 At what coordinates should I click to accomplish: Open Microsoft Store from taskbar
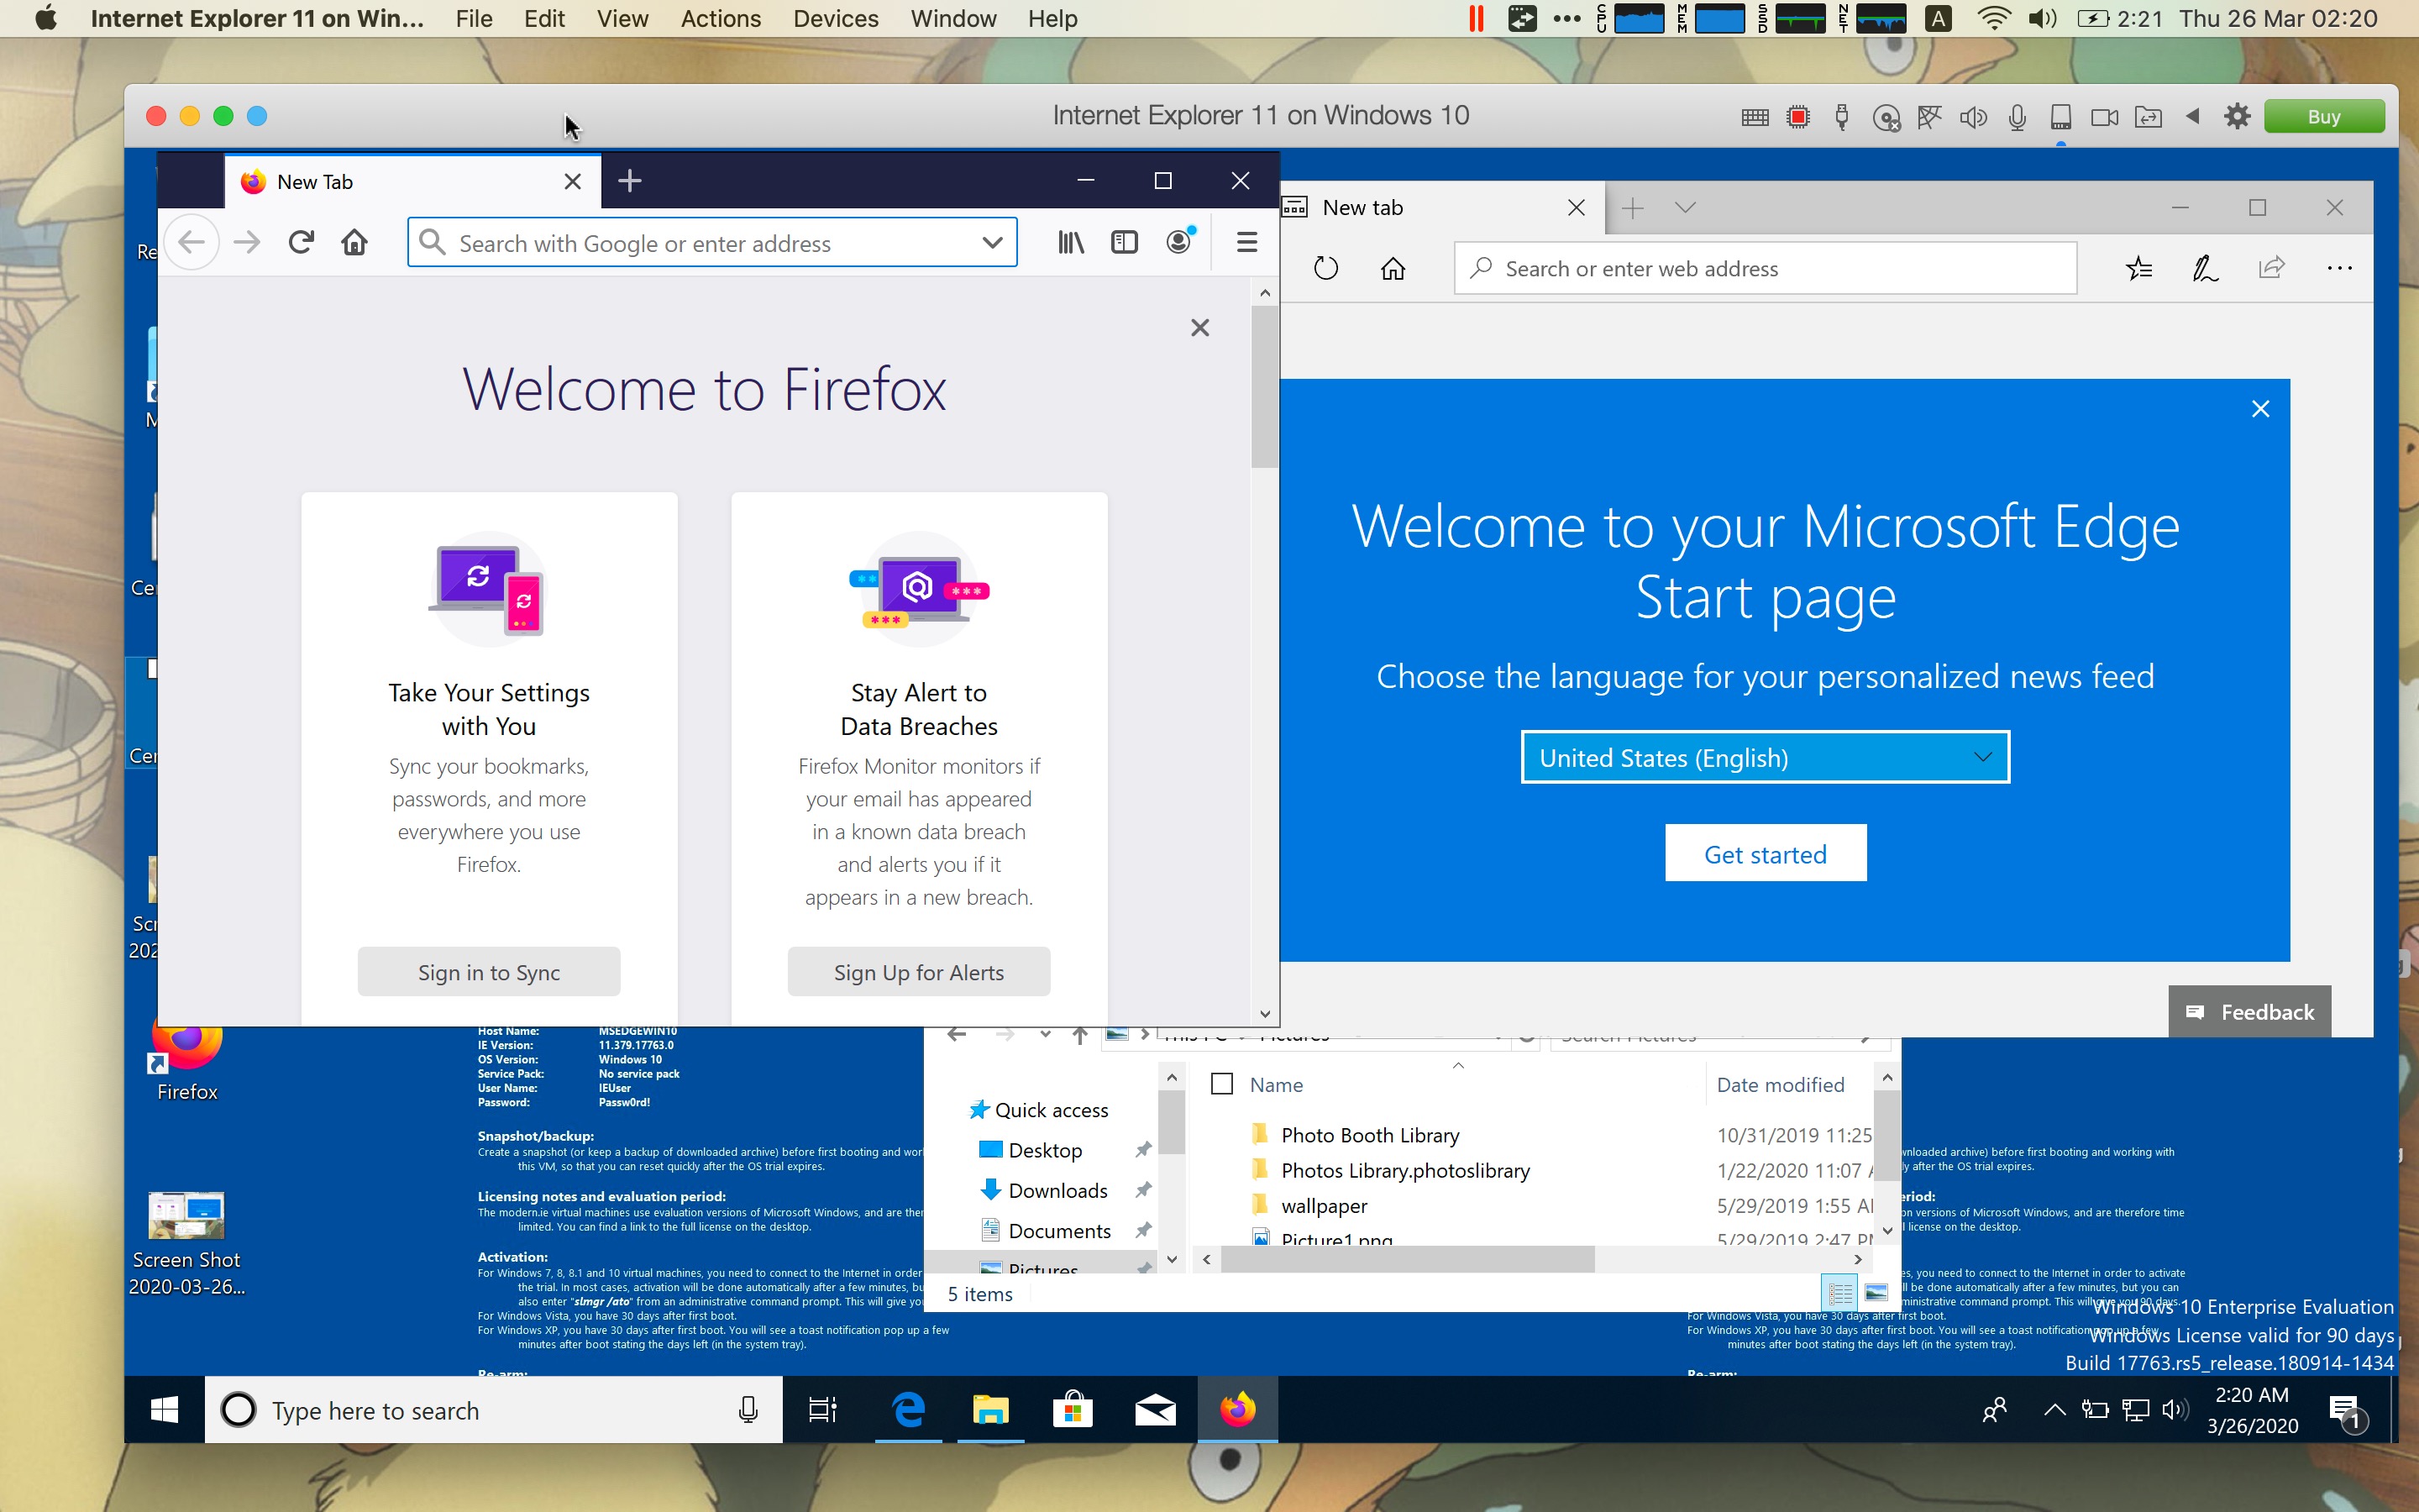1073,1410
